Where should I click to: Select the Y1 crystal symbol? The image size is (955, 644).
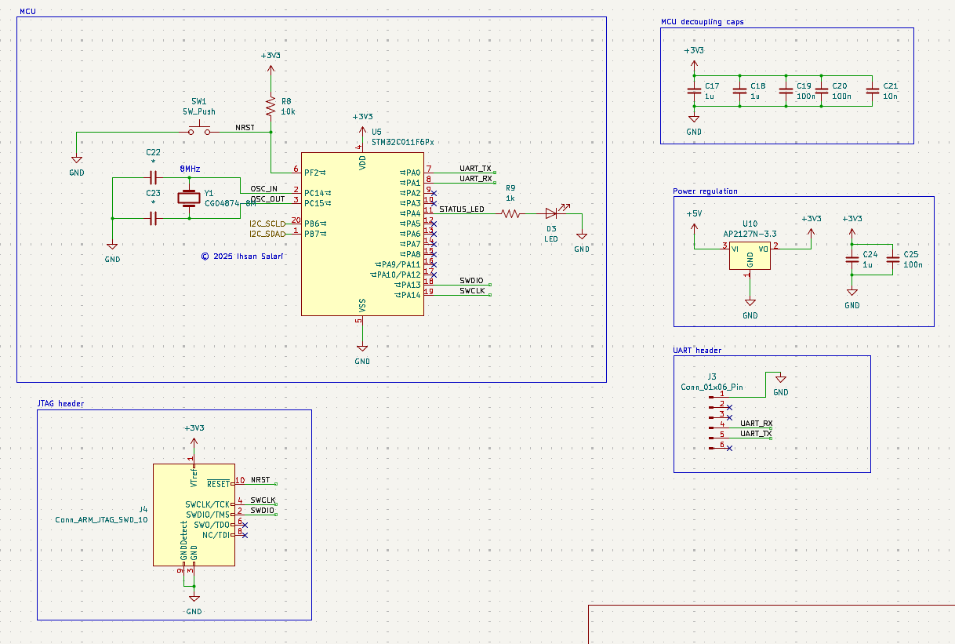point(188,198)
